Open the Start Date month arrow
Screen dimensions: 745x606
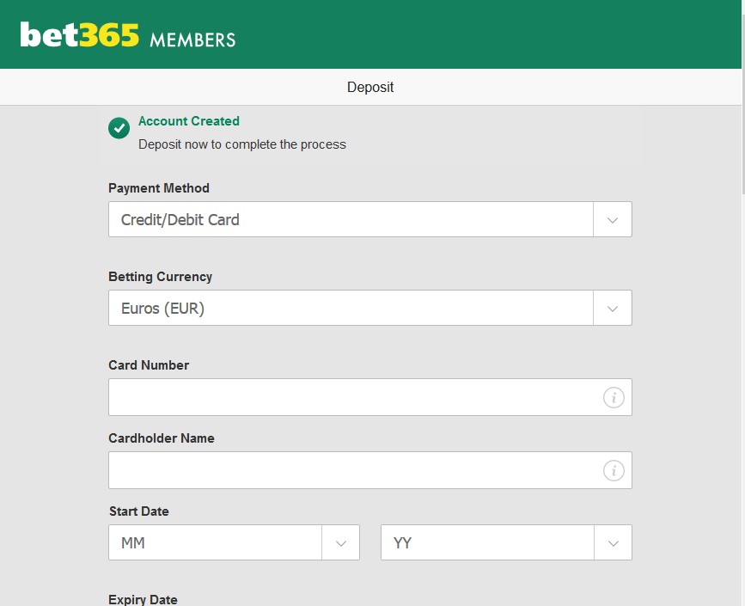tap(340, 542)
